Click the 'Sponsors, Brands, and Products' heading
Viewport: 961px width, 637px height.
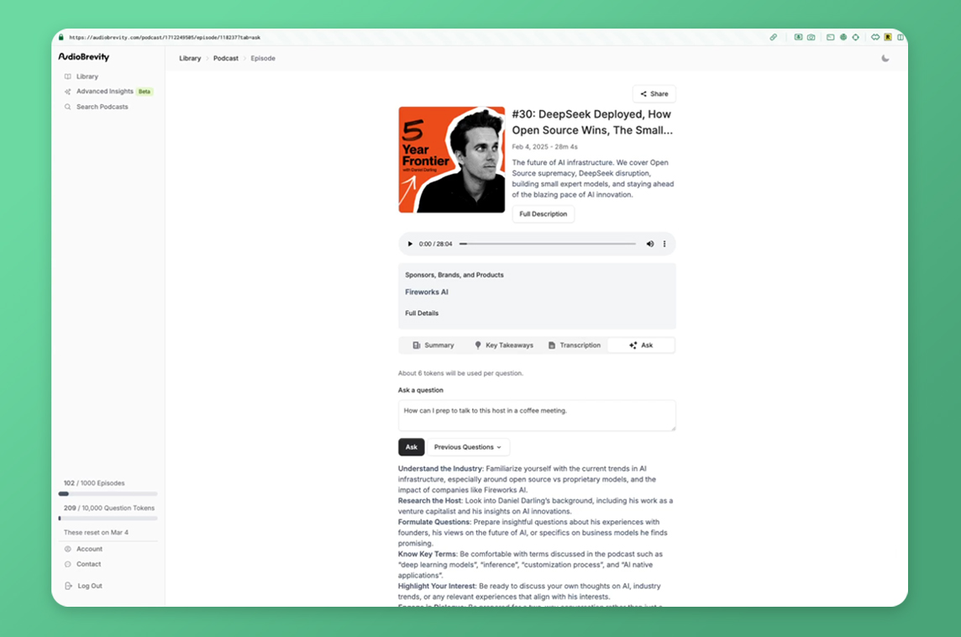click(454, 275)
